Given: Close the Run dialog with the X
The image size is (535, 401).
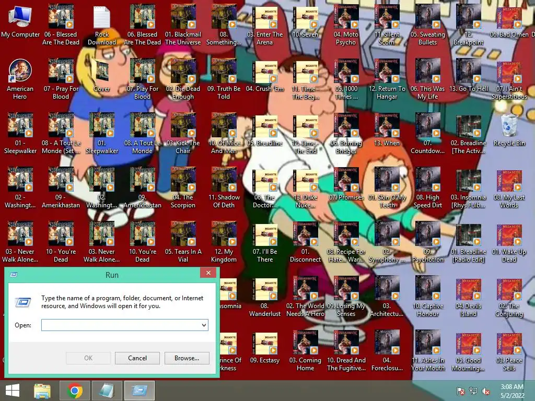Looking at the screenshot, I should [x=208, y=273].
